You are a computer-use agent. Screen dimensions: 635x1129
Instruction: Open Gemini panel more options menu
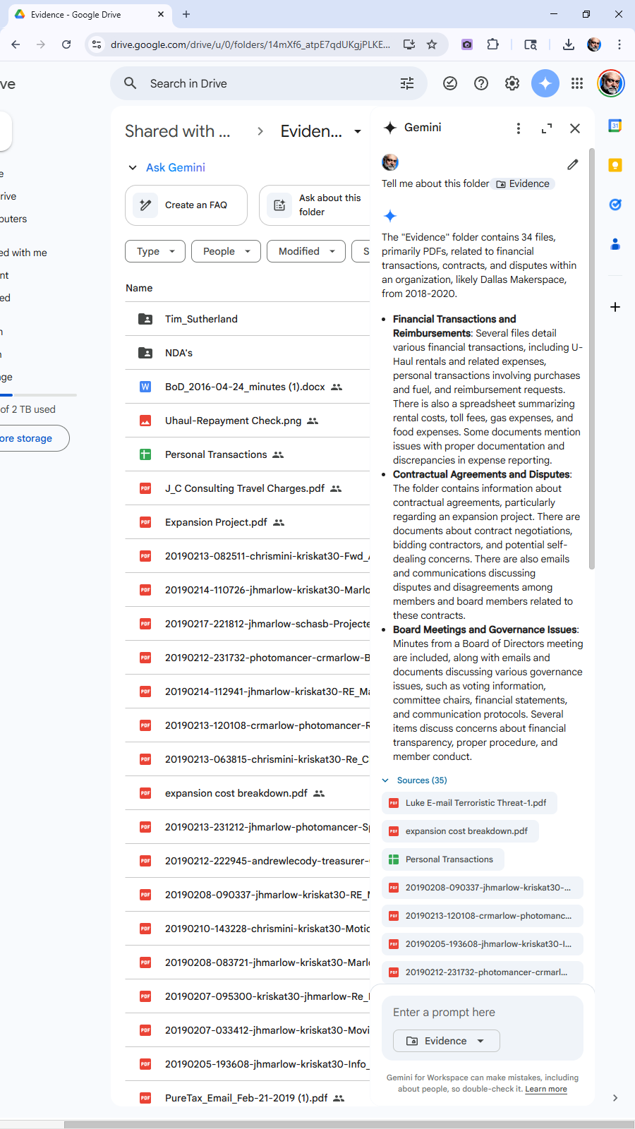click(x=519, y=128)
